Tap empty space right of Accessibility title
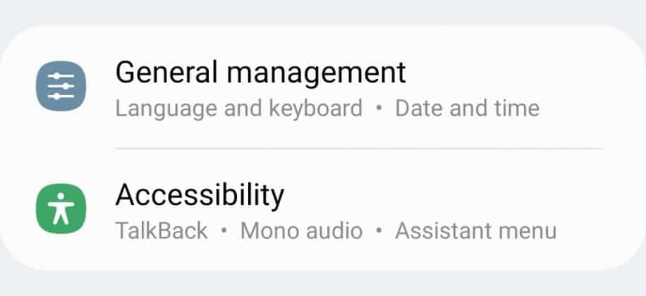This screenshot has height=296, width=646. pos(451,194)
